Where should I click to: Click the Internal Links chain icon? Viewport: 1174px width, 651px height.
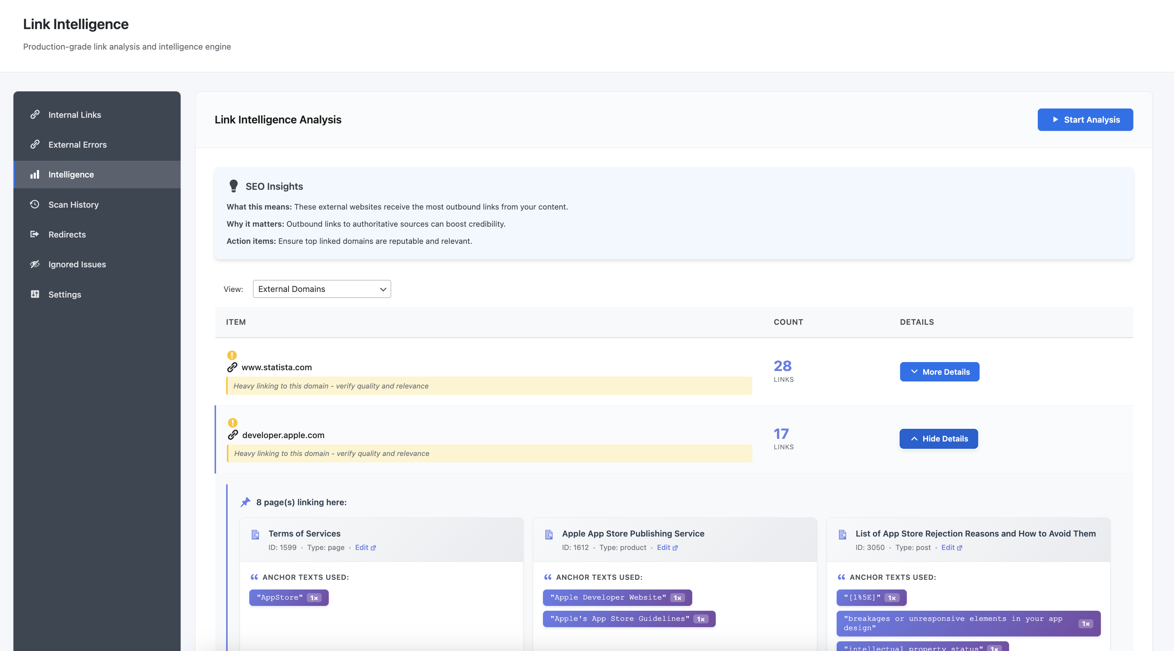coord(35,115)
